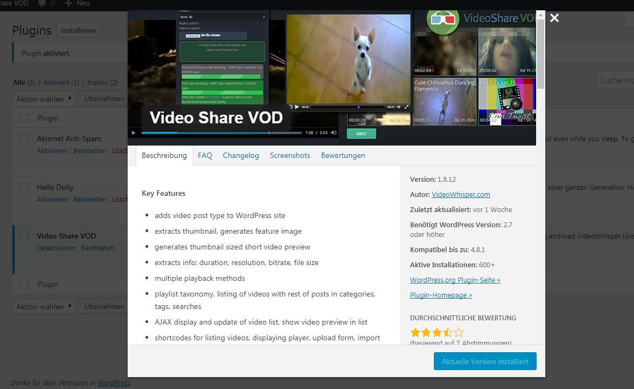Click the plugin search field
Viewport: 634px width, 389px height.
tap(616, 81)
